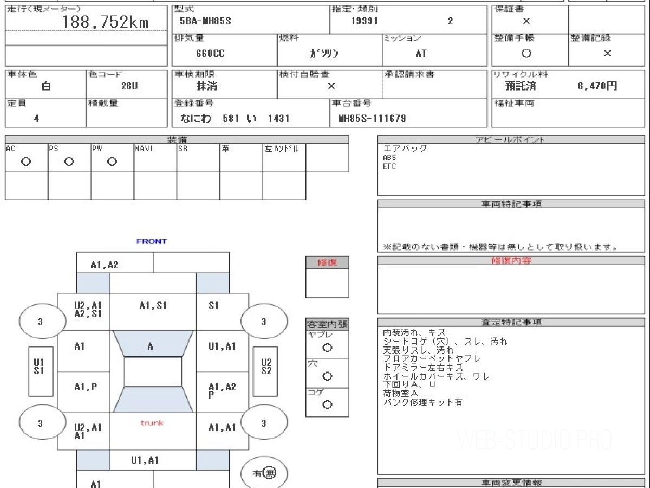Click the quarter panel cell A1,A1
This screenshot has width=650, height=488.
click(222, 431)
